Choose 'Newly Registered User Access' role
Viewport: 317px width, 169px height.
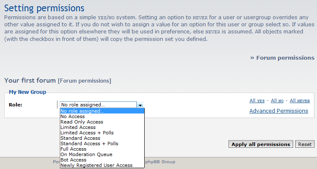coord(96,165)
